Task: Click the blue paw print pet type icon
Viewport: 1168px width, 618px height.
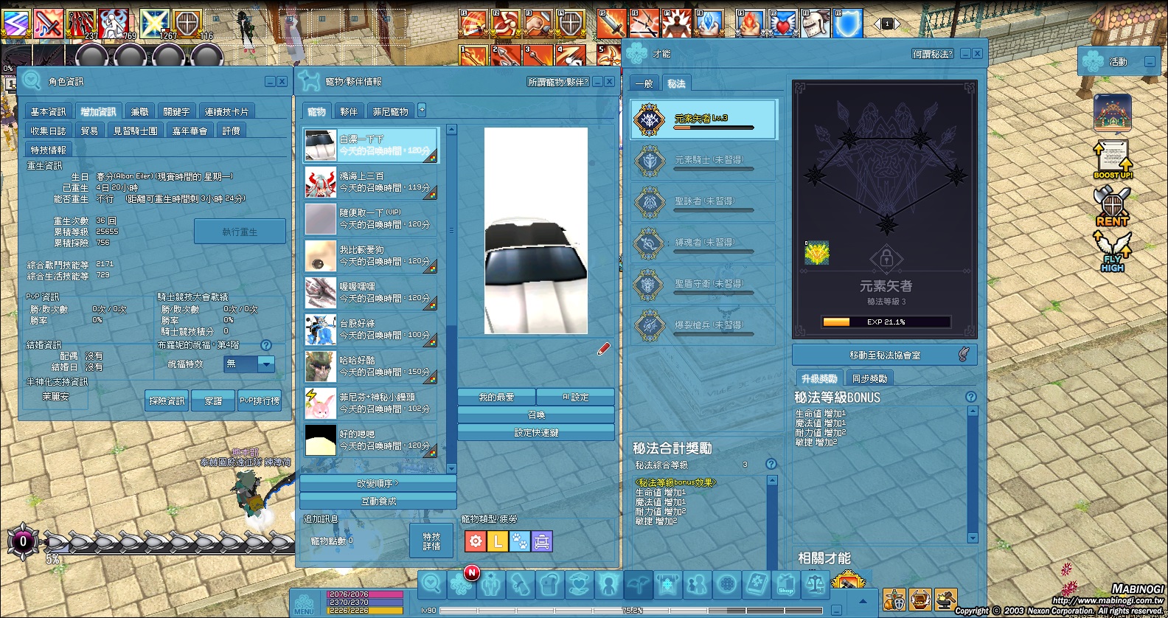Action: tap(520, 542)
